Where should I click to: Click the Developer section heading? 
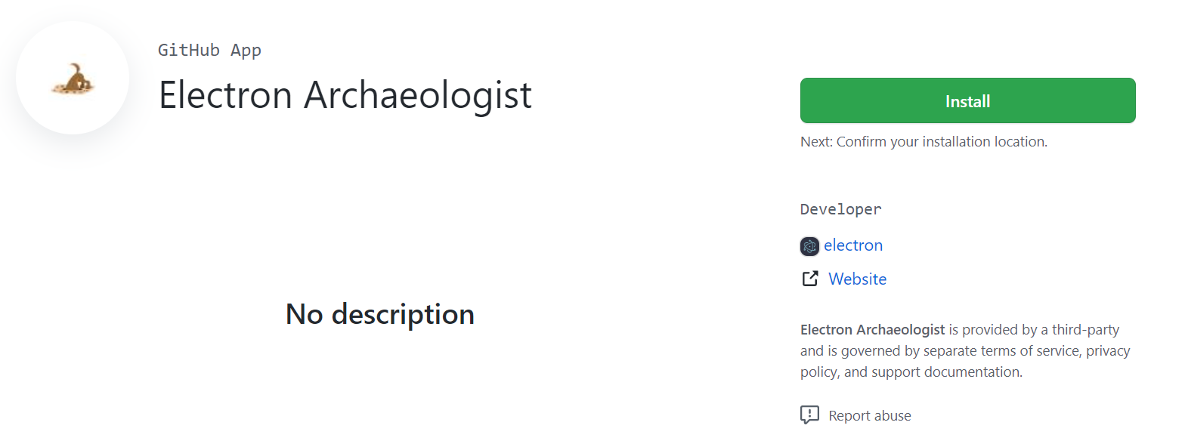pyautogui.click(x=840, y=209)
